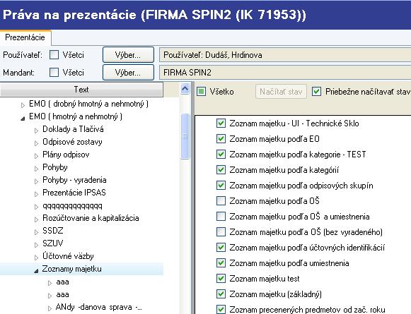Tick the Všetci checkbox for Mandant
Image resolution: width=411 pixels, height=314 pixels.
pos(54,72)
